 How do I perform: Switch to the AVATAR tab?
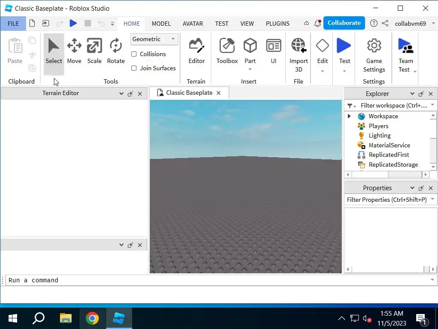click(x=193, y=24)
